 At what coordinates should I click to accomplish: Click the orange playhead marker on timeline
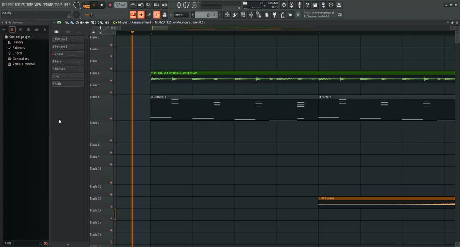133,32
